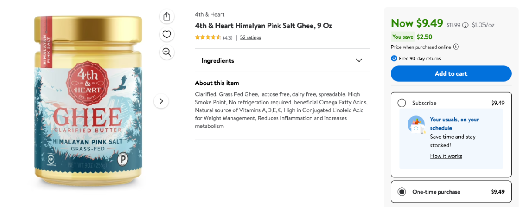The width and height of the screenshot is (523, 207).
Task: Click the product title text
Action: tap(263, 26)
